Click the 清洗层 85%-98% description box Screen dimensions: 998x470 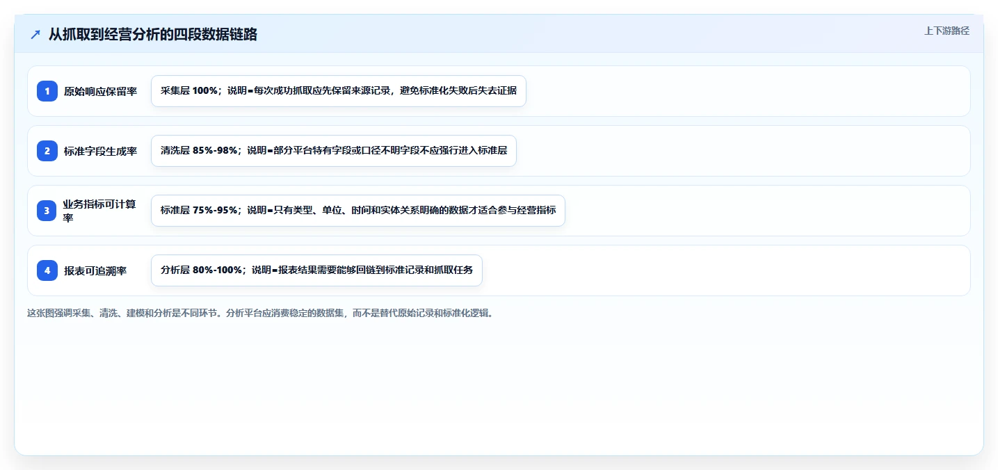point(334,151)
